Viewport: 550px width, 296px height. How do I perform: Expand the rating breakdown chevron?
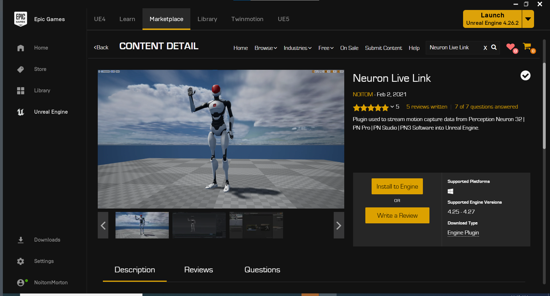click(x=392, y=107)
